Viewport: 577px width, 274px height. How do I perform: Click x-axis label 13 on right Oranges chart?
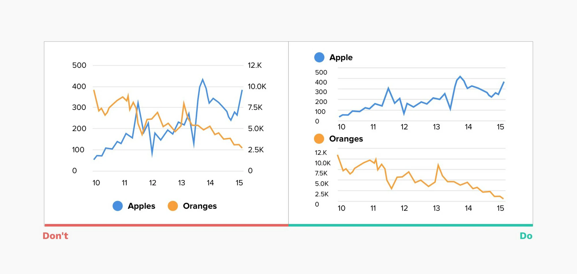pyautogui.click(x=436, y=208)
